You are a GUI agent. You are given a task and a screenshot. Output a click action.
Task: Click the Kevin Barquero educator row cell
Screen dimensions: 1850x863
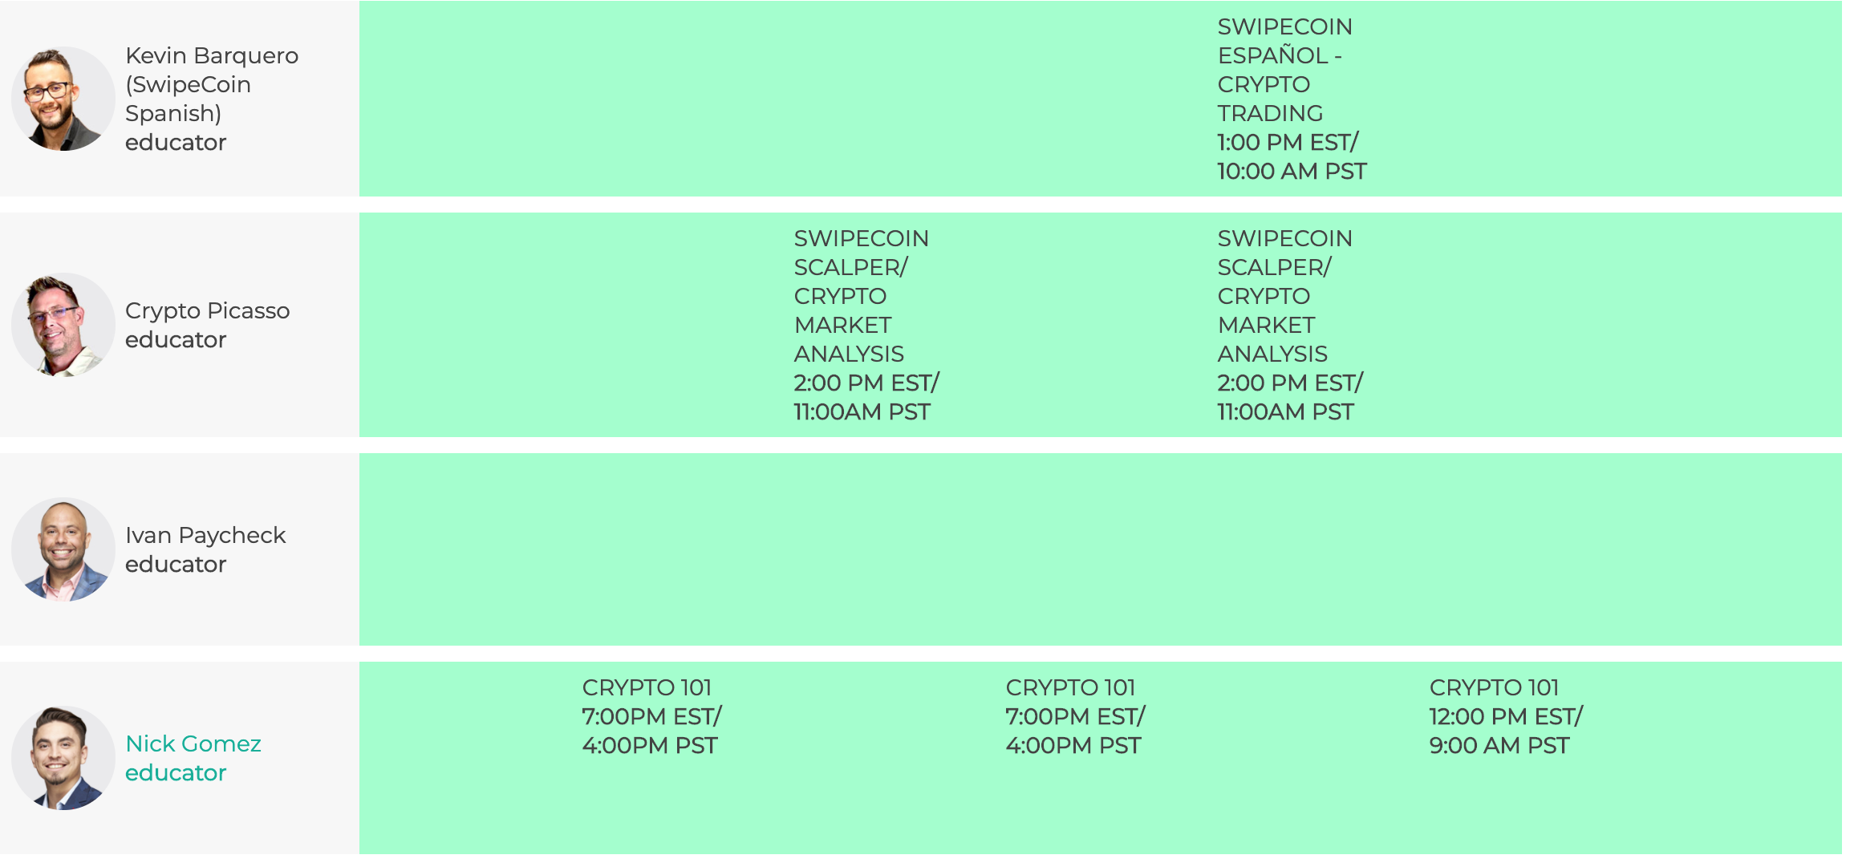click(x=180, y=99)
